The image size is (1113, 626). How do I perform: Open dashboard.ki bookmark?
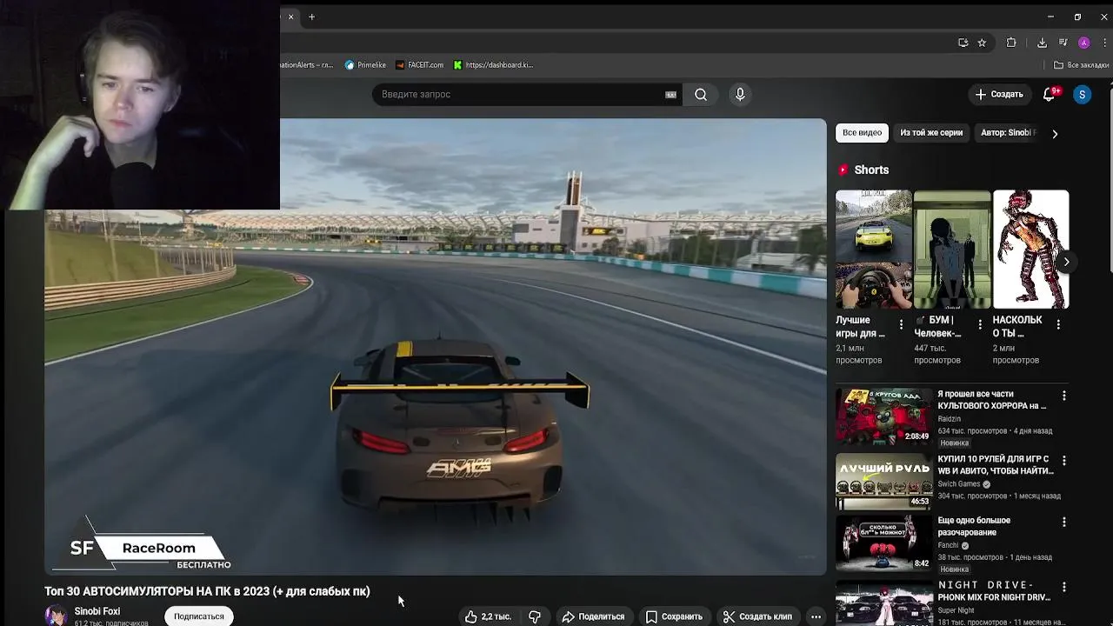pos(493,65)
